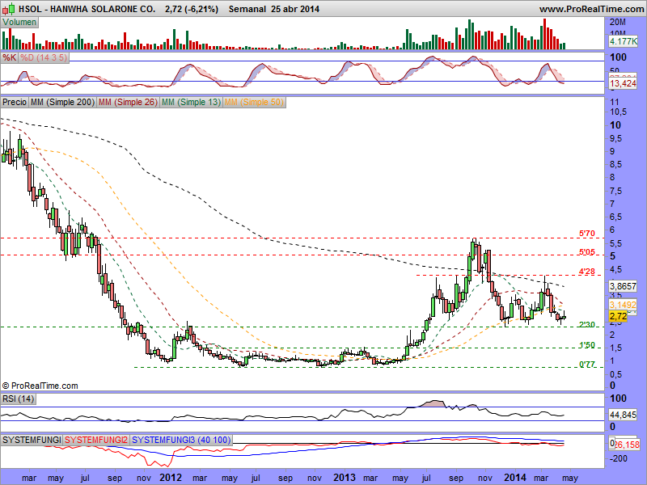Select the SYSTEMFUNGI2 indicator label
Image resolution: width=647 pixels, height=485 pixels.
point(96,440)
